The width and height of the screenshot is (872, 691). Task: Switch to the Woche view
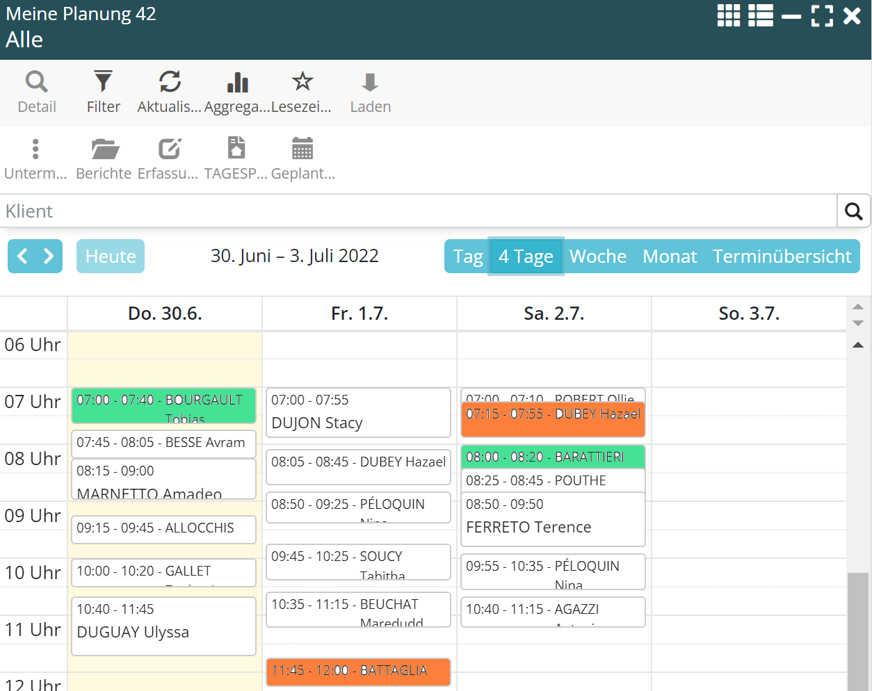coord(597,257)
